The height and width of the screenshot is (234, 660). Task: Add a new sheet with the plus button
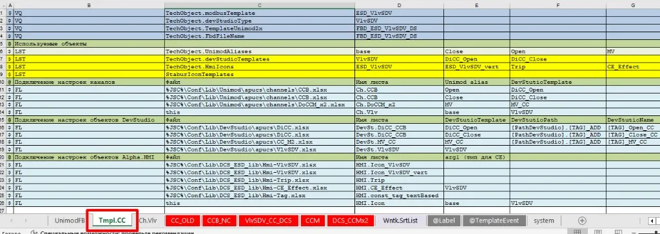coord(582,220)
